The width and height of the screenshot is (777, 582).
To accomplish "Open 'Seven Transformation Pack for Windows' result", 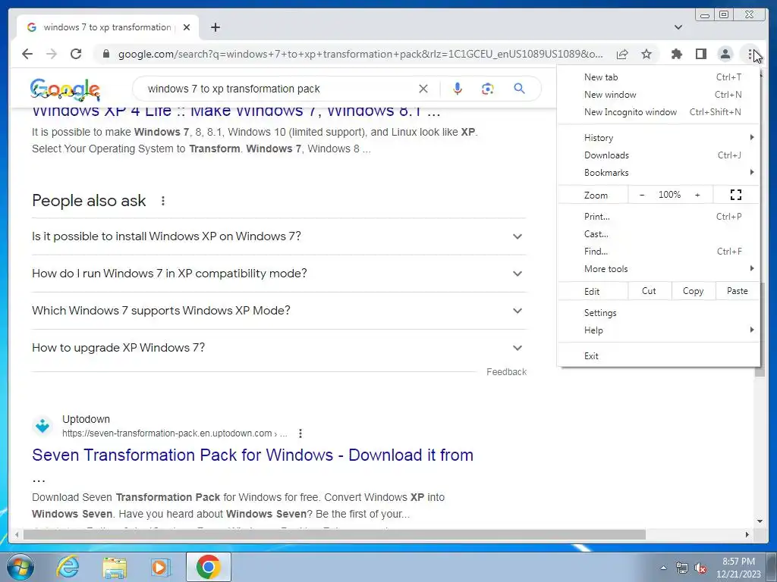I will pyautogui.click(x=252, y=455).
